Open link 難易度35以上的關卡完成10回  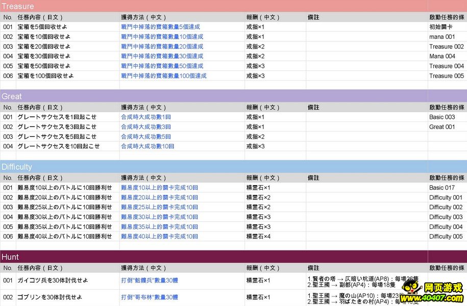coord(159,226)
